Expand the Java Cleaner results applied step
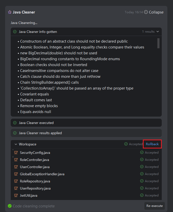Screen dimensions: 173x212 pyautogui.click(x=40, y=133)
